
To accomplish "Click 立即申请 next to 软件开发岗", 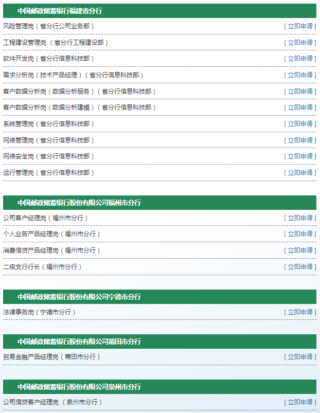I will pyautogui.click(x=300, y=59).
